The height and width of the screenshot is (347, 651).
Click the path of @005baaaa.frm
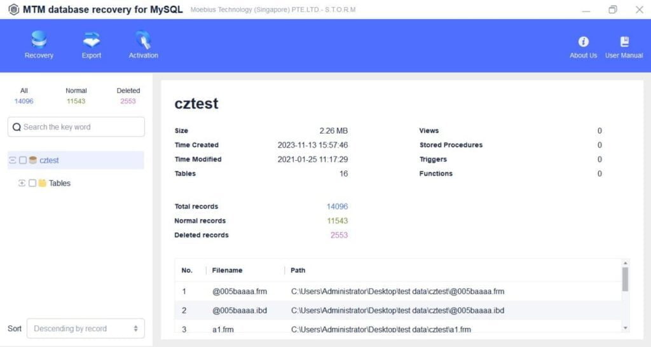tap(398, 291)
